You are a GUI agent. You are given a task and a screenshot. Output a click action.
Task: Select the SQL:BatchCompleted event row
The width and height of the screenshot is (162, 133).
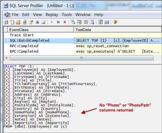[83, 40]
